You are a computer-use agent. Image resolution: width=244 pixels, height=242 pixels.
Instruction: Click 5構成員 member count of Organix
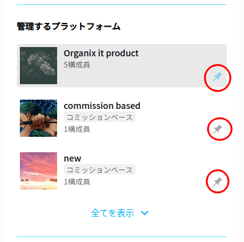tap(77, 65)
